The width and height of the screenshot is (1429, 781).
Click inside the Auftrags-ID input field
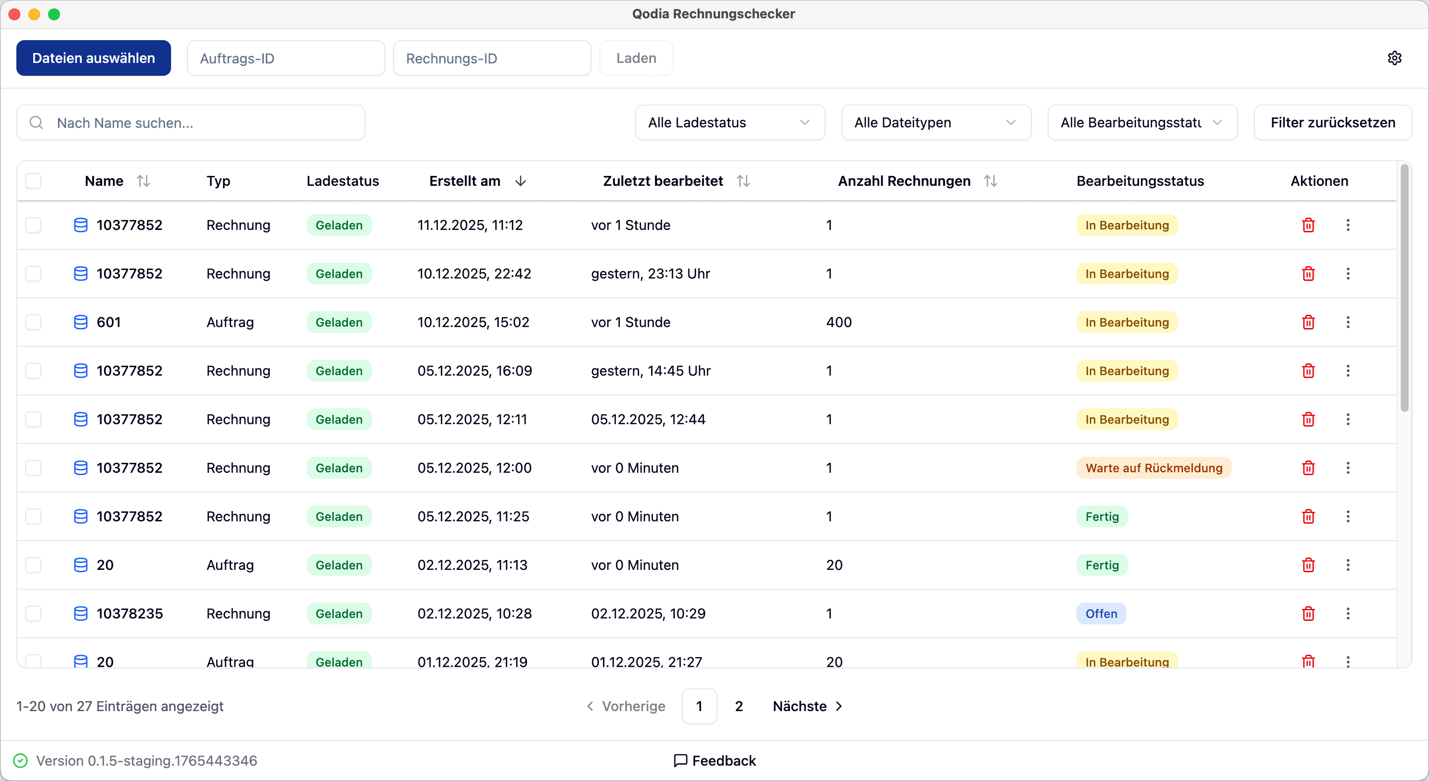tap(286, 57)
